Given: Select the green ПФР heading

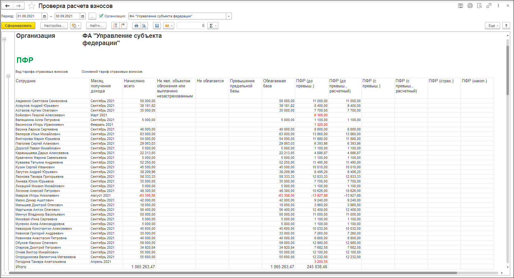Looking at the screenshot, I should click(25, 60).
